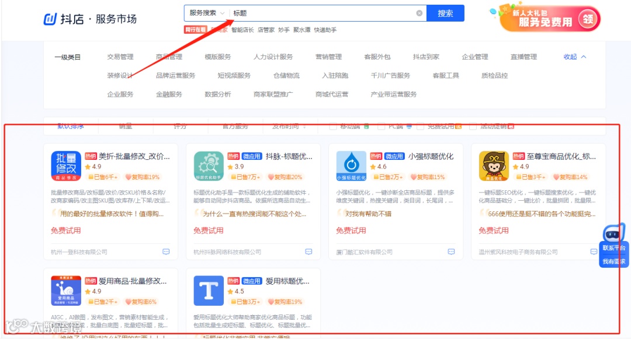
Task: Select 直播管理 category
Action: pyautogui.click(x=523, y=57)
